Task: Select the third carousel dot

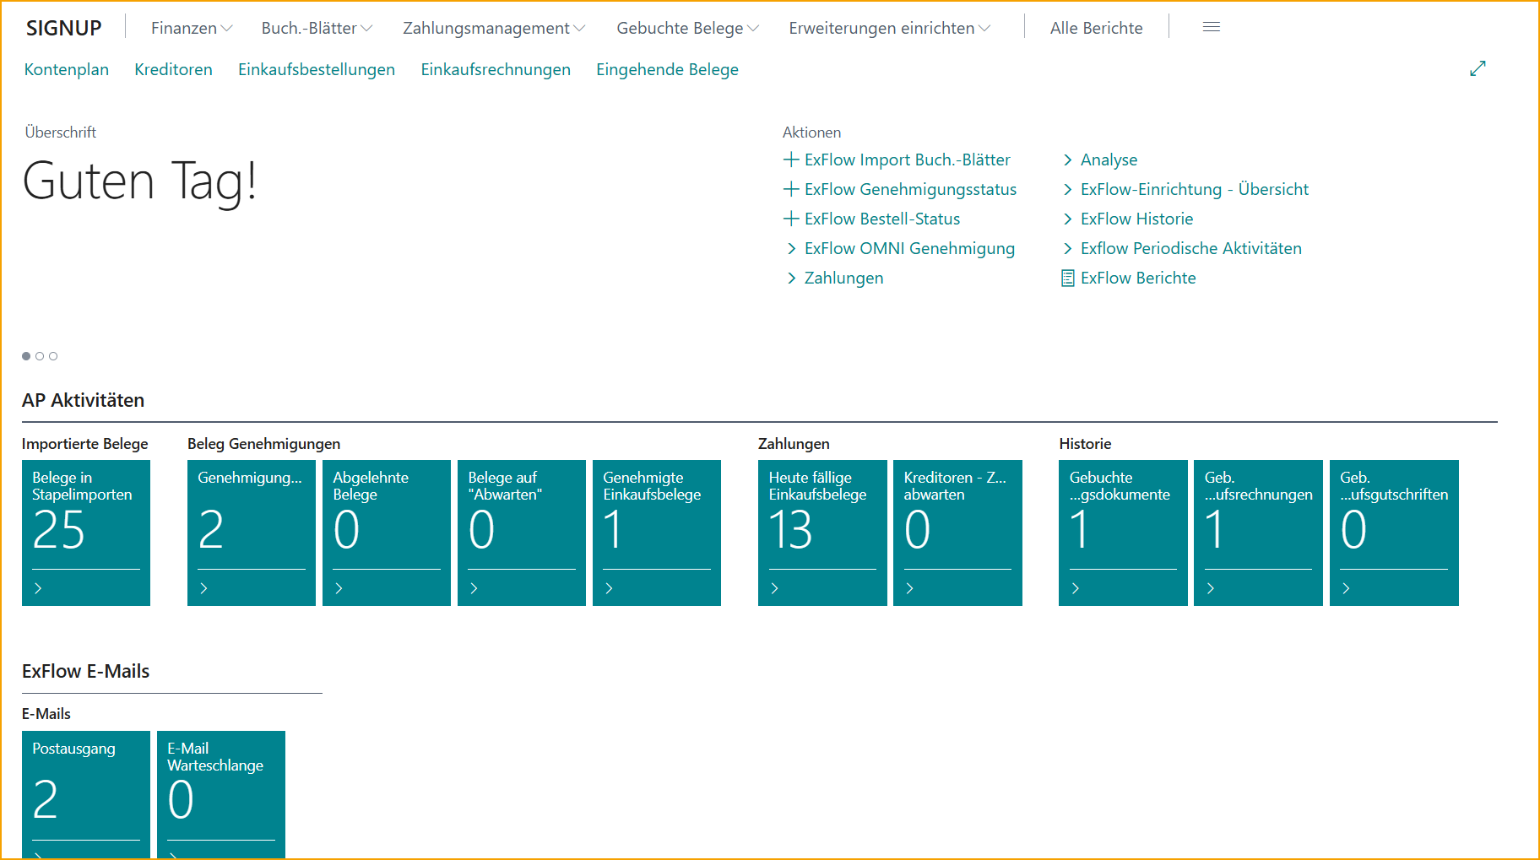Action: [x=53, y=355]
